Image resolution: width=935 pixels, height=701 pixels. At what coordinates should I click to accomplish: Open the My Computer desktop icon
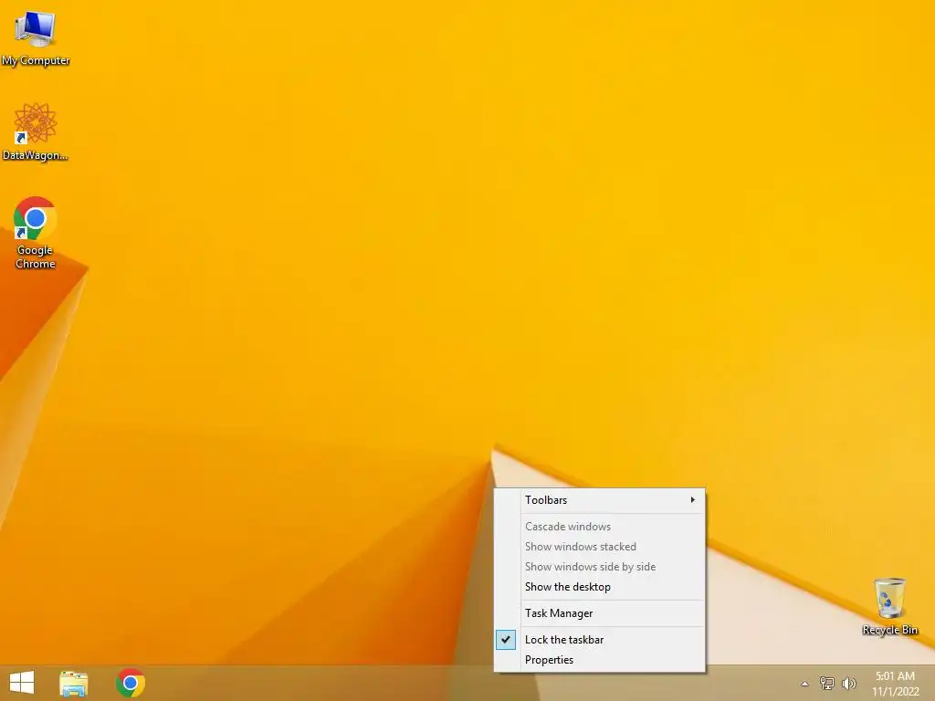(36, 38)
